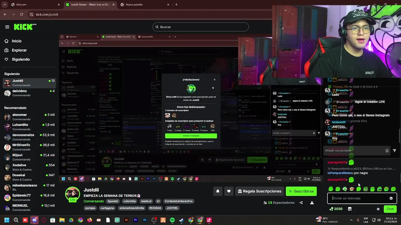
Task: Go back in browser history
Action: (5, 14)
